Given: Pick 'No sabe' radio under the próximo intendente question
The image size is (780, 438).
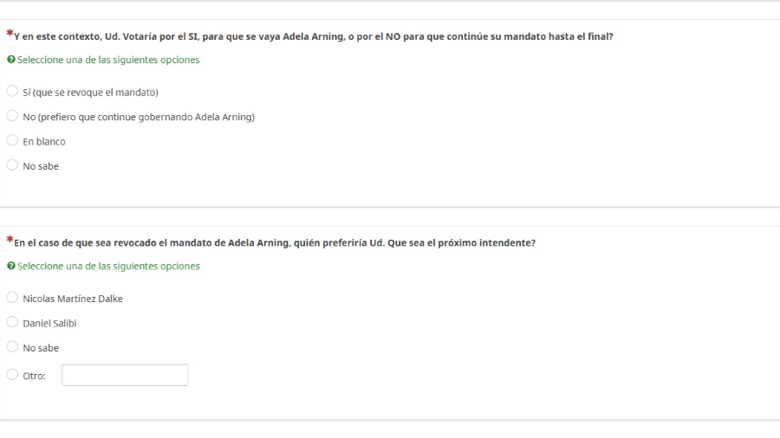Looking at the screenshot, I should [x=12, y=347].
